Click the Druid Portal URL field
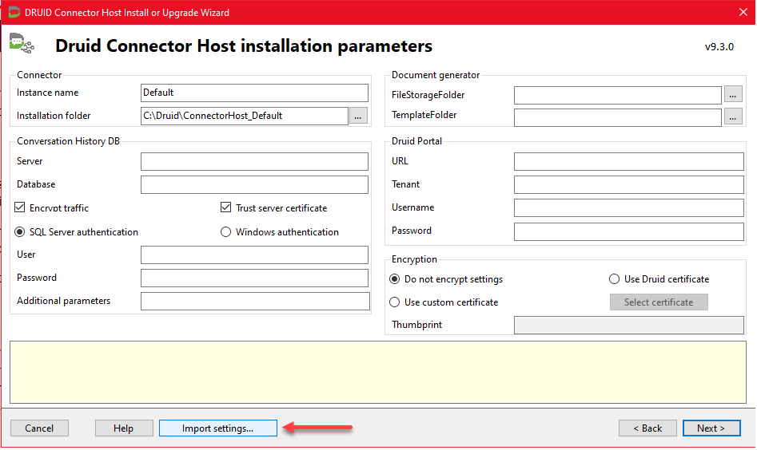The width and height of the screenshot is (757, 450). click(628, 162)
